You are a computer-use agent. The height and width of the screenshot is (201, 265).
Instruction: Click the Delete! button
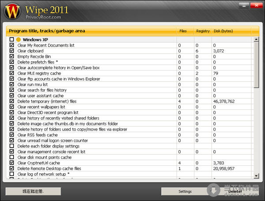tap(235, 191)
